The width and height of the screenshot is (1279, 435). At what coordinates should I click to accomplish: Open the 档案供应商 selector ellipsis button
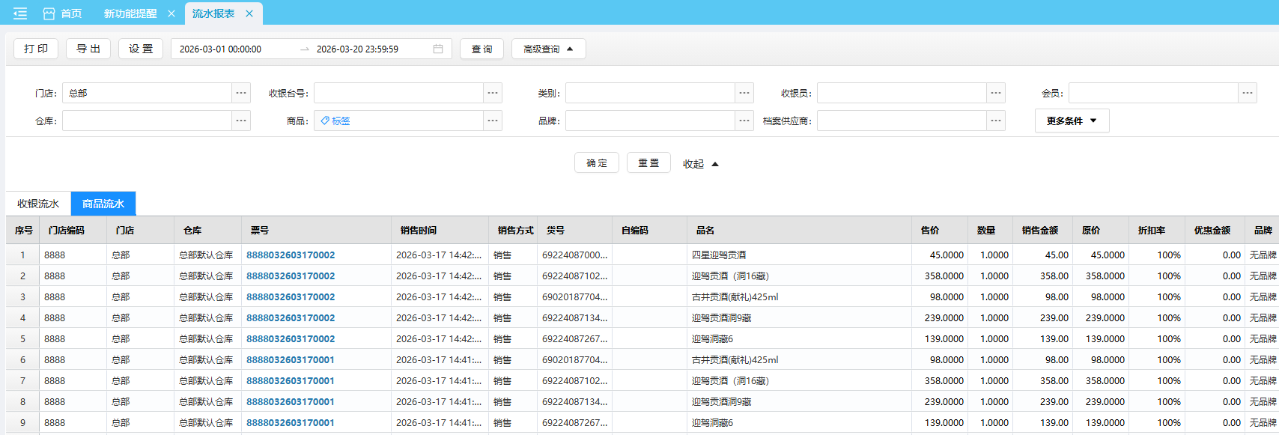(x=995, y=121)
